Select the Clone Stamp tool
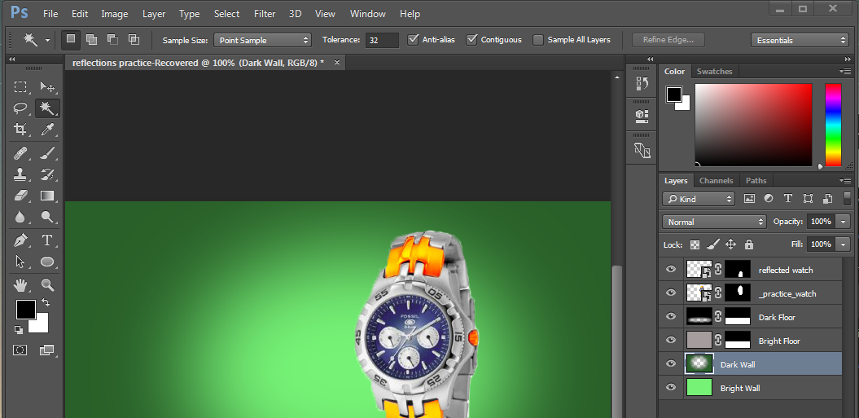The image size is (859, 418). tap(20, 174)
